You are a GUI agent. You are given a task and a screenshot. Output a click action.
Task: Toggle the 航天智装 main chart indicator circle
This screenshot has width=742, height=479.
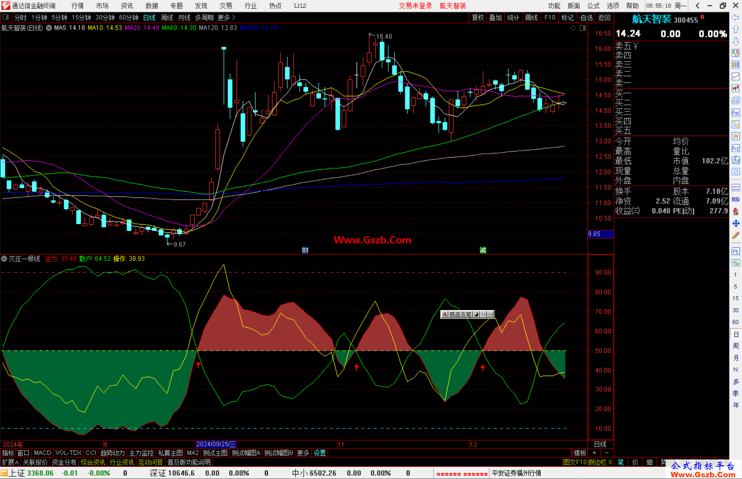(49, 28)
